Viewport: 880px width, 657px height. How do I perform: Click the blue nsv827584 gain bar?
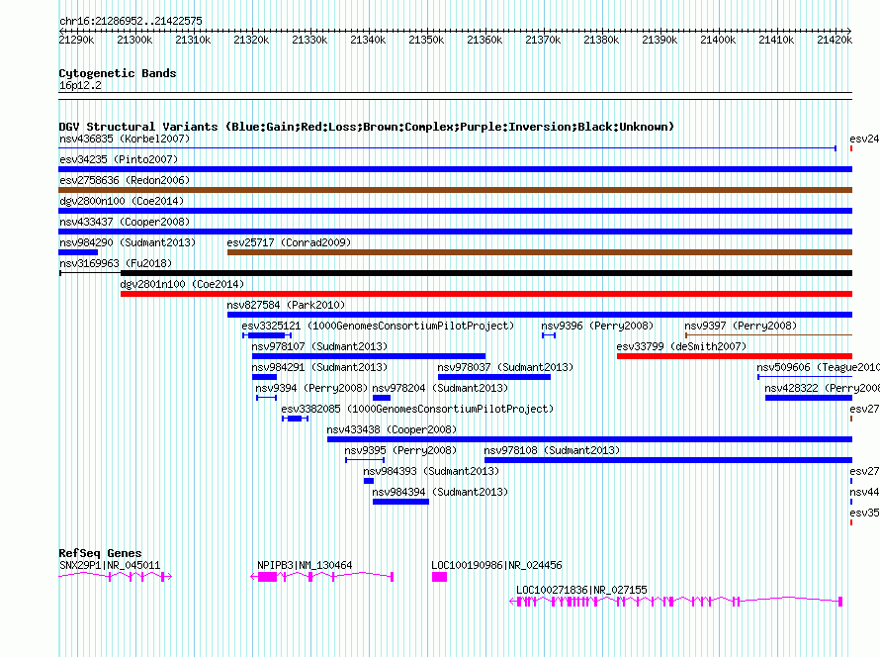click(539, 315)
